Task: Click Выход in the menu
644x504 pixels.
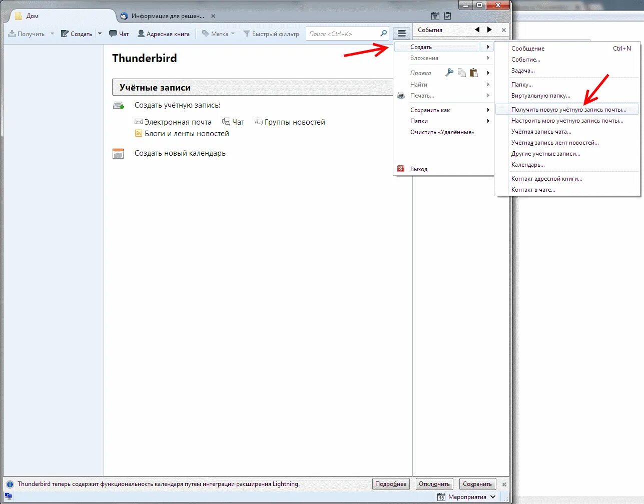Action: point(443,169)
